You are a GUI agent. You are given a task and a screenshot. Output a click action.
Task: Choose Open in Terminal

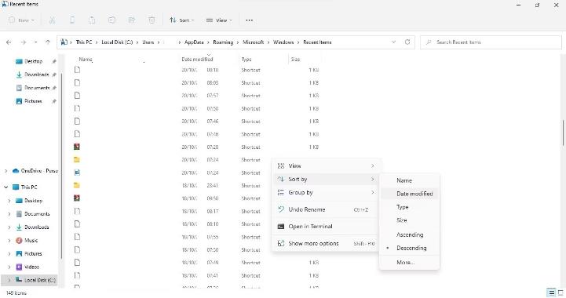[326, 226]
